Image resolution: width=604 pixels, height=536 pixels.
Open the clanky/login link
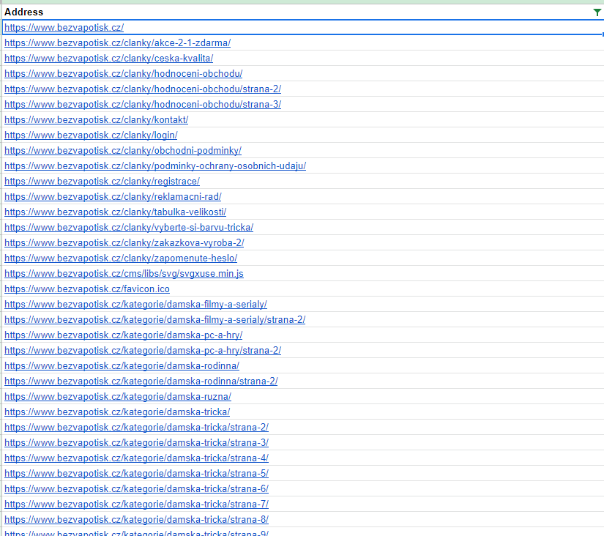pos(91,135)
